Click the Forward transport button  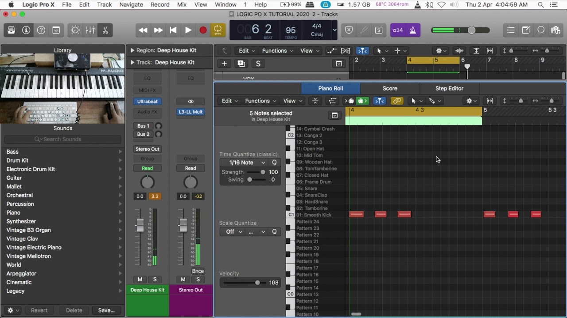tap(158, 30)
